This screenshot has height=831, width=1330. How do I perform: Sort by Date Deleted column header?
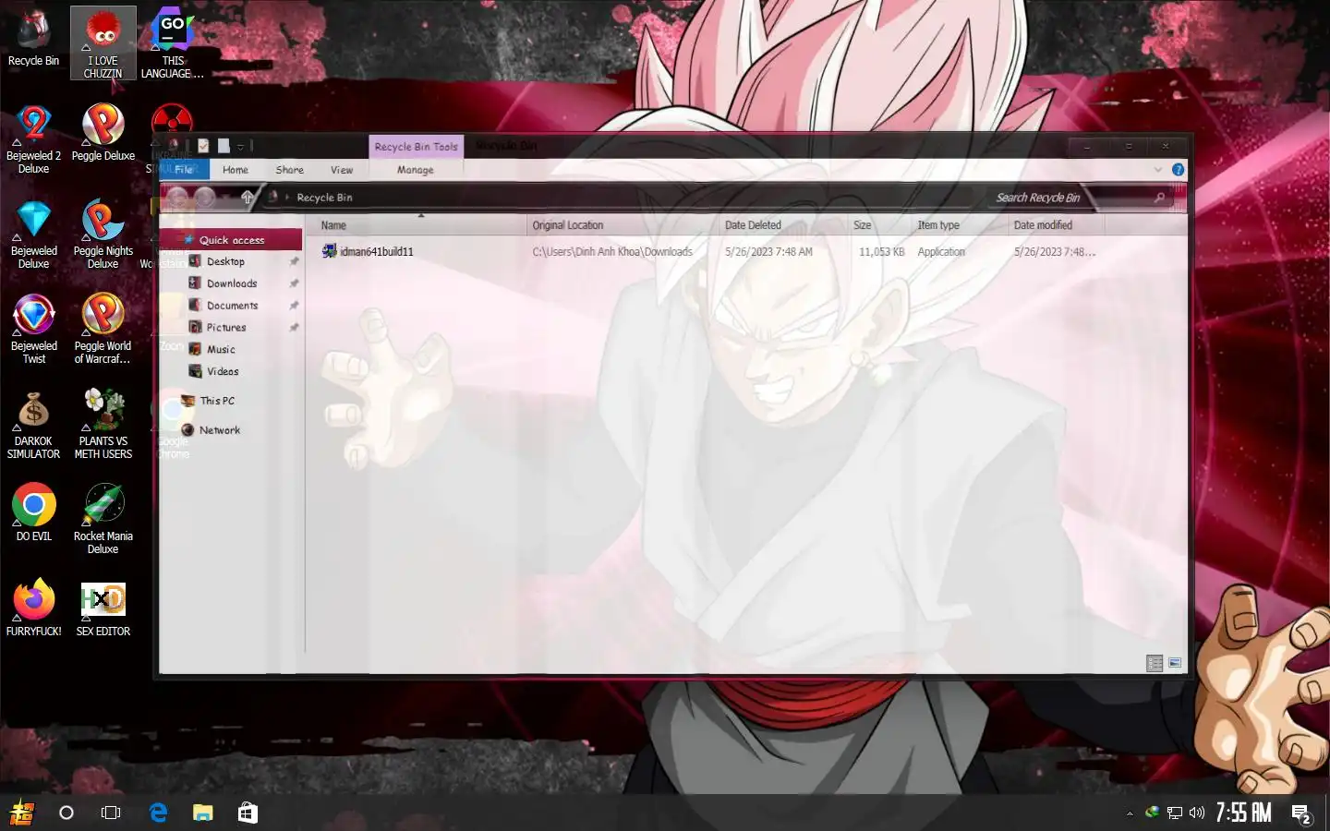784,225
